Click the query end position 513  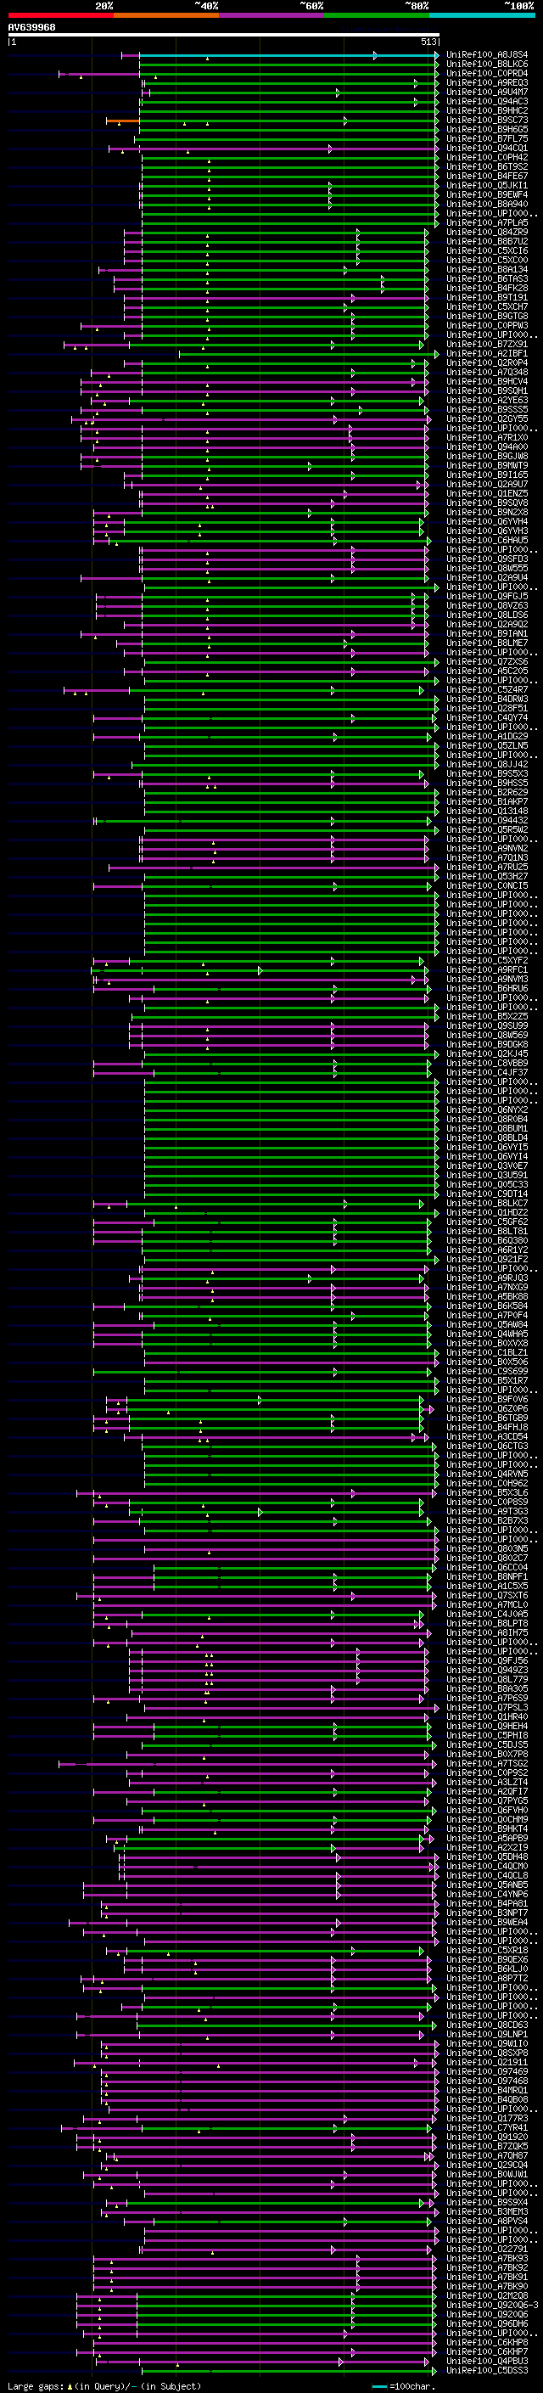[x=428, y=42]
